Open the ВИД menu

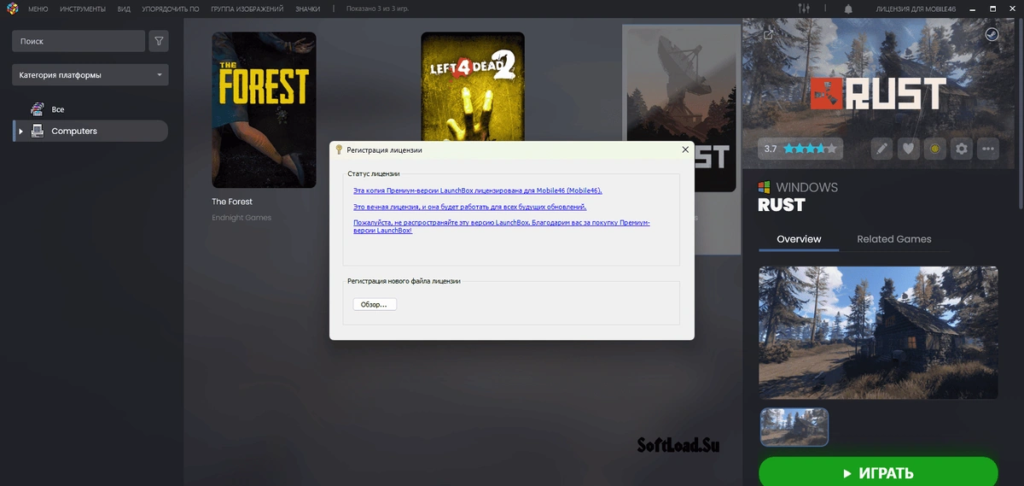[x=124, y=9]
